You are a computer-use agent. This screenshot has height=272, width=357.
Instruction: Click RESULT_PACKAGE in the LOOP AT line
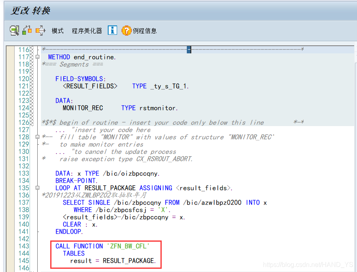pos(110,188)
